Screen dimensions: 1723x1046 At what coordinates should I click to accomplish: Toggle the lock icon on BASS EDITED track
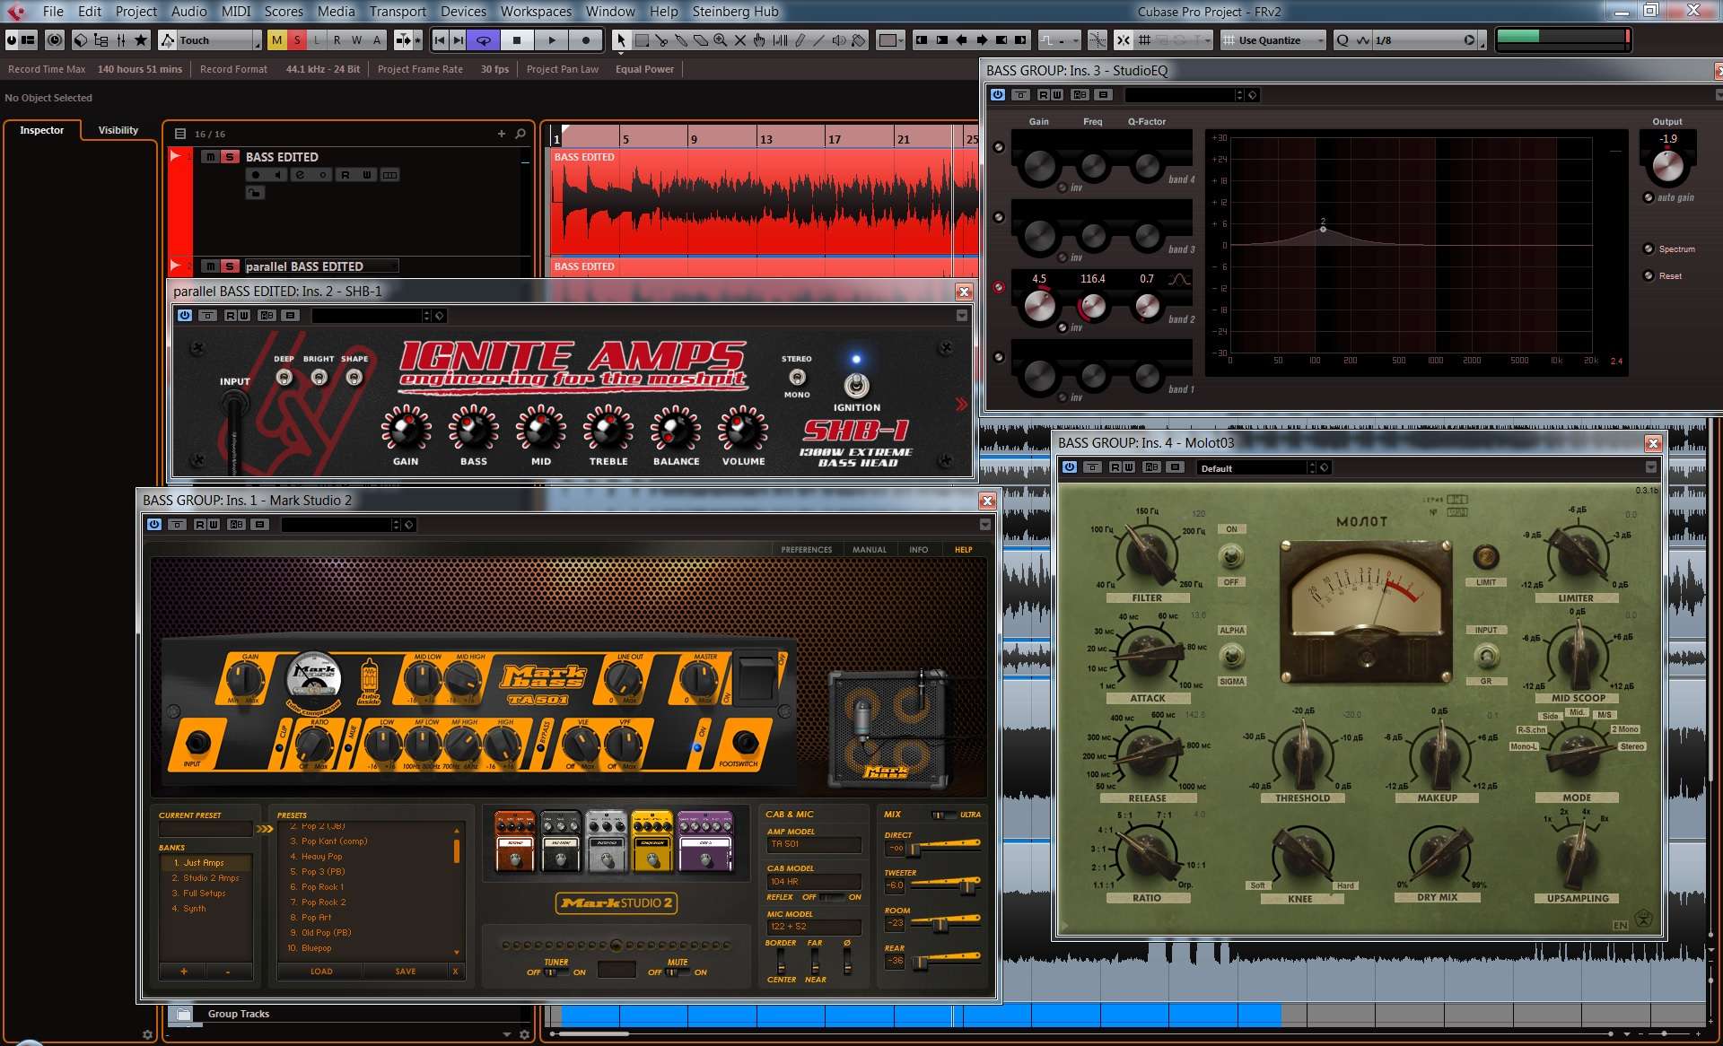click(255, 192)
